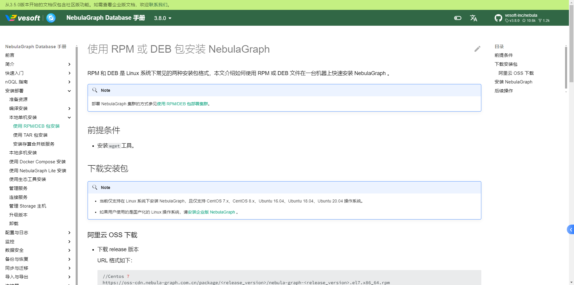Open 升级版本 page
574x285 pixels.
coord(18,215)
